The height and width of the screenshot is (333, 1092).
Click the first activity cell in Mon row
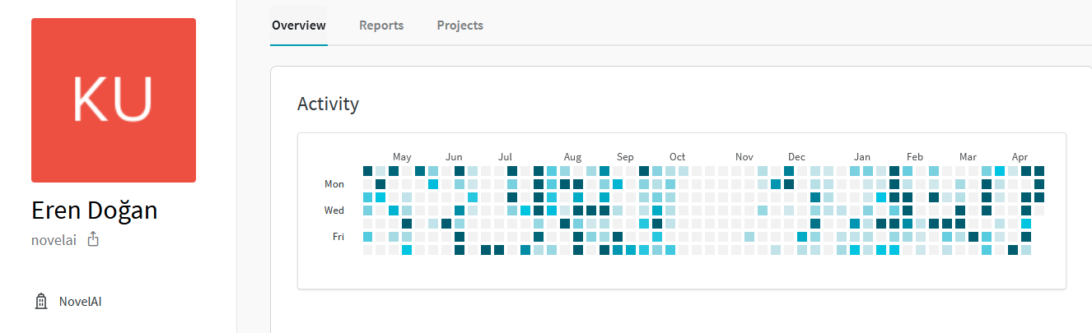click(x=367, y=184)
